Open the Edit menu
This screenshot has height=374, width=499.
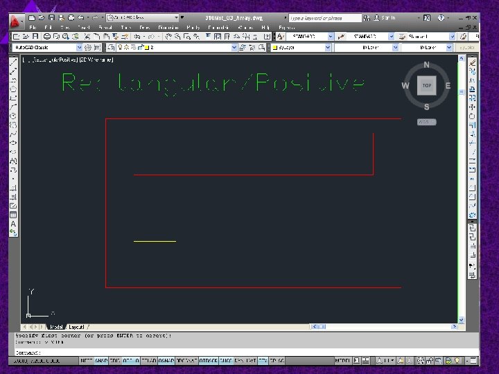coord(49,27)
